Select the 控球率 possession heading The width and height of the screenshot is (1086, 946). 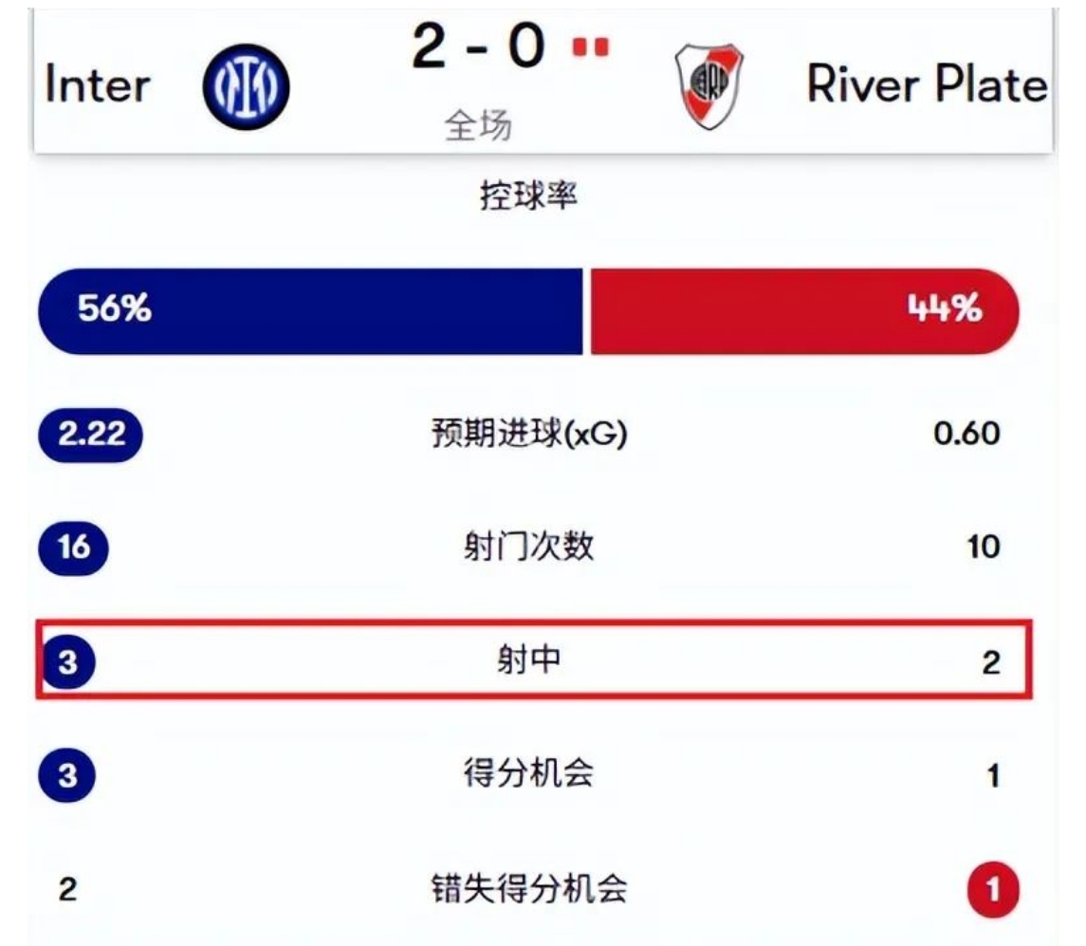(528, 195)
